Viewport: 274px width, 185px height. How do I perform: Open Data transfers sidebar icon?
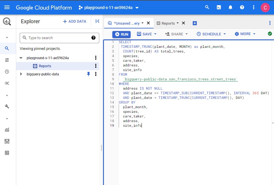tap(7, 60)
